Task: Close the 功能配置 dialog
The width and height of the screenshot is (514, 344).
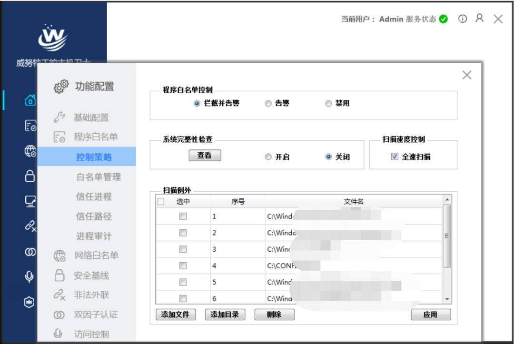Action: point(467,75)
